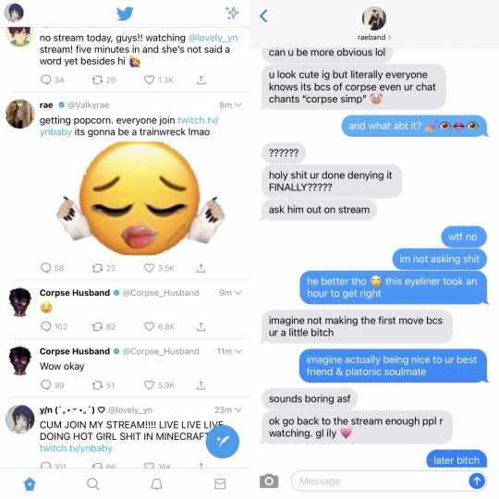Like Corpse Husband's emoji tweet

(x=150, y=326)
